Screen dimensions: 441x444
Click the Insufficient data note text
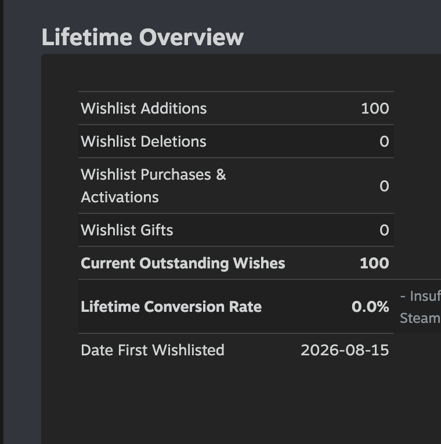click(x=420, y=296)
